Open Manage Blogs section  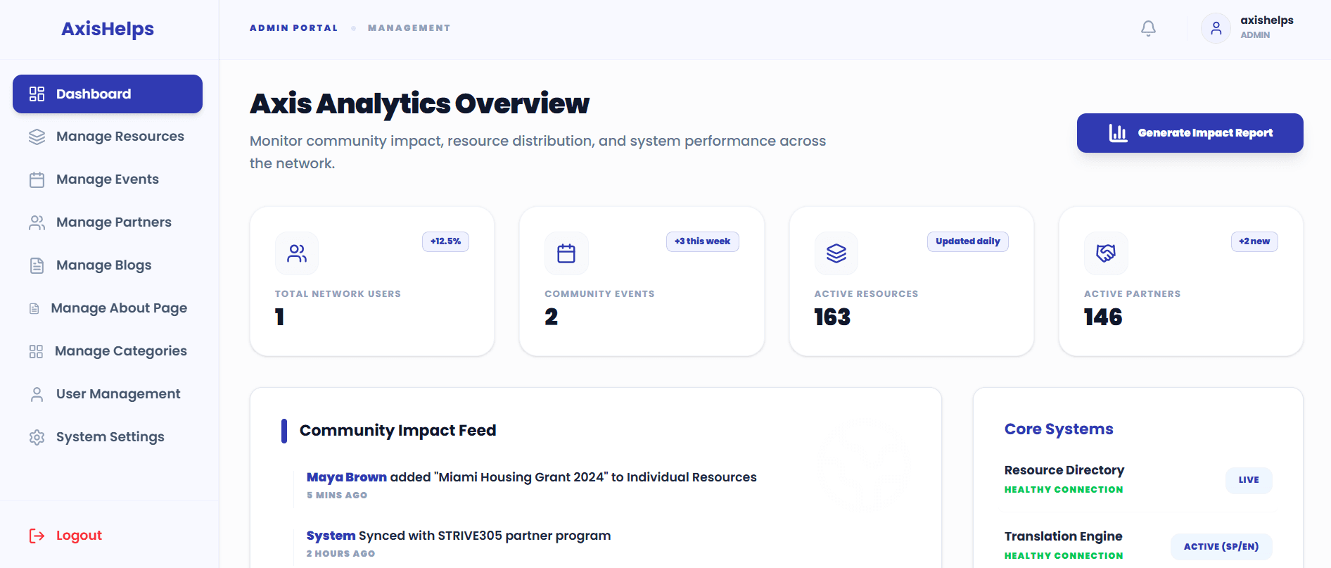point(108,265)
